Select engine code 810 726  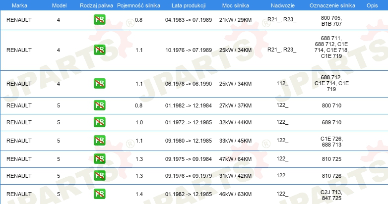331,176
